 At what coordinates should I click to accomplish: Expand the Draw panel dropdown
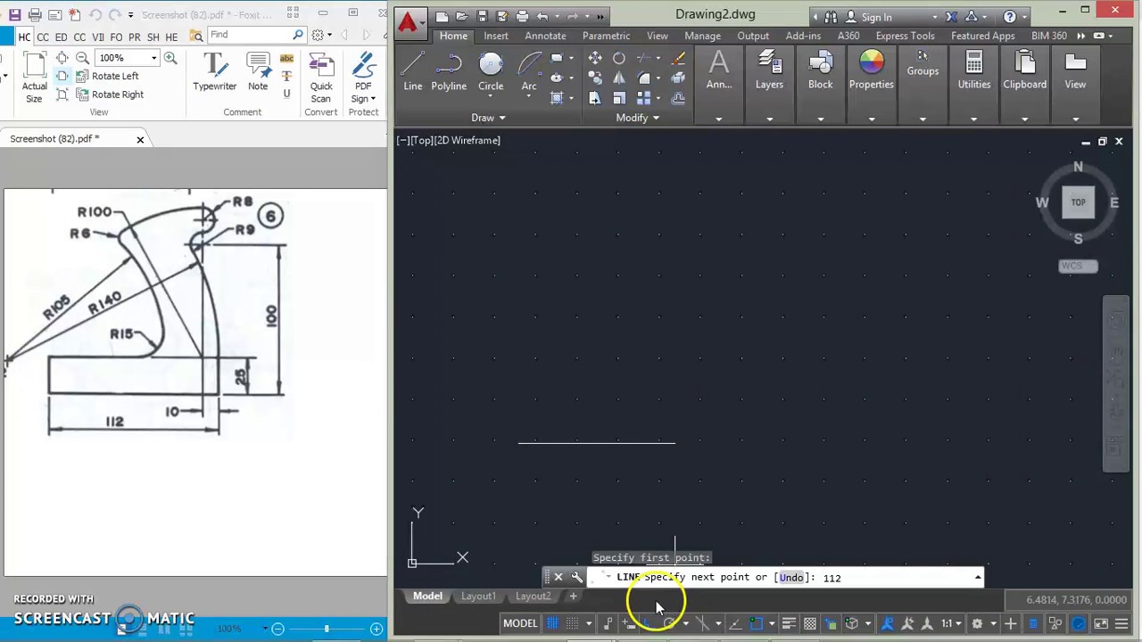point(489,118)
